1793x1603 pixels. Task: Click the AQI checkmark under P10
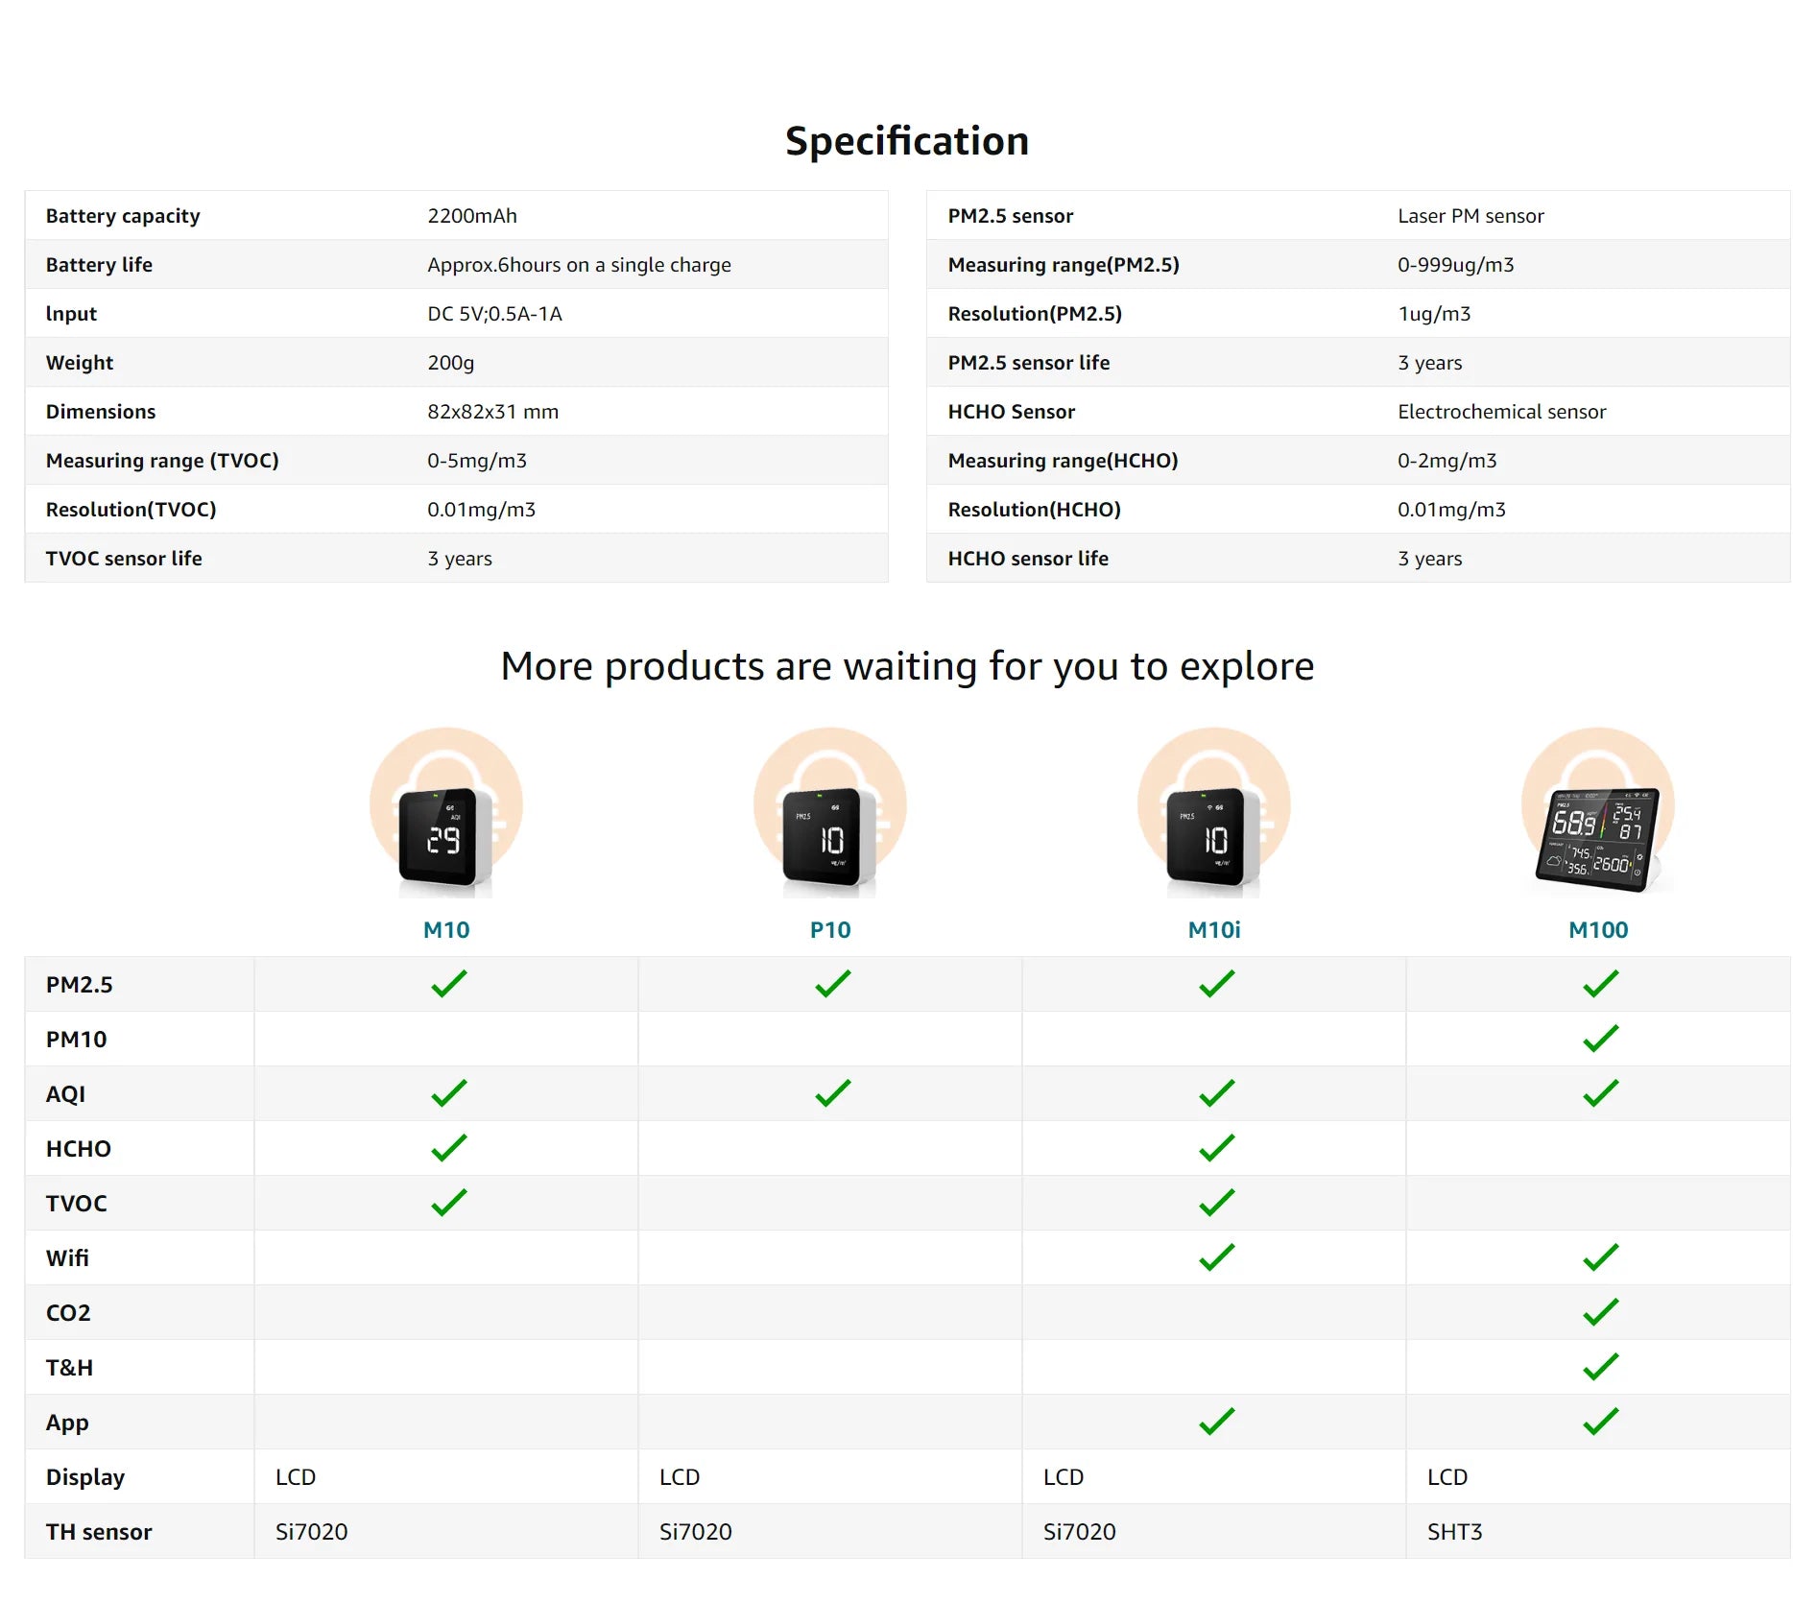(x=832, y=1093)
